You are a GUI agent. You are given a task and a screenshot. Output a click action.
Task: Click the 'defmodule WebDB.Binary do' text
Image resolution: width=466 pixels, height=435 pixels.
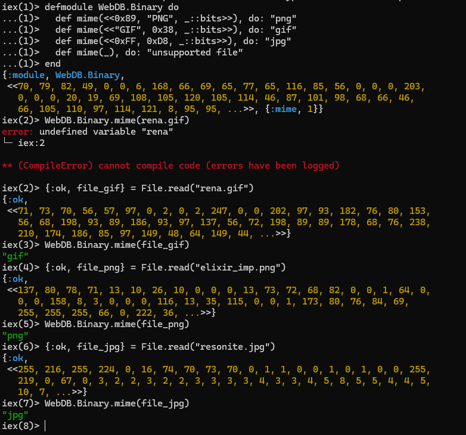(x=111, y=7)
